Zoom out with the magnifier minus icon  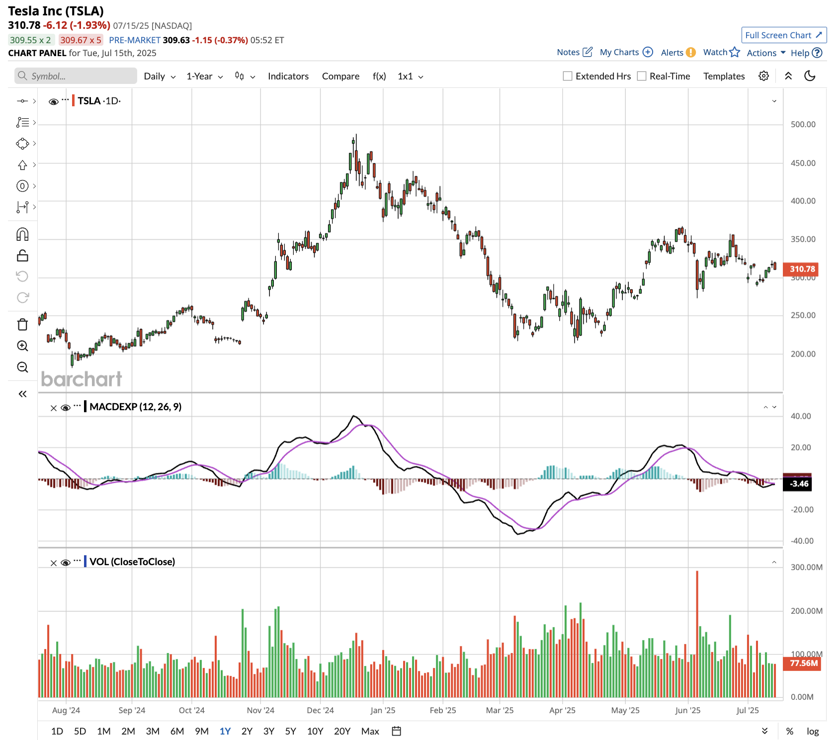pos(22,367)
